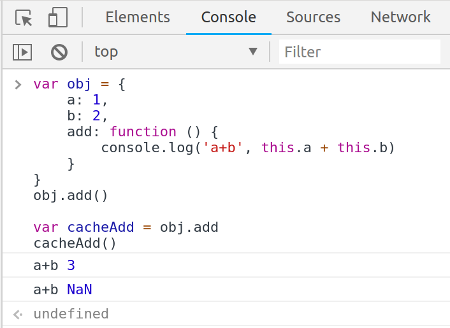450x328 pixels.
Task: Click the console input prompt chevron
Action: tap(18, 84)
